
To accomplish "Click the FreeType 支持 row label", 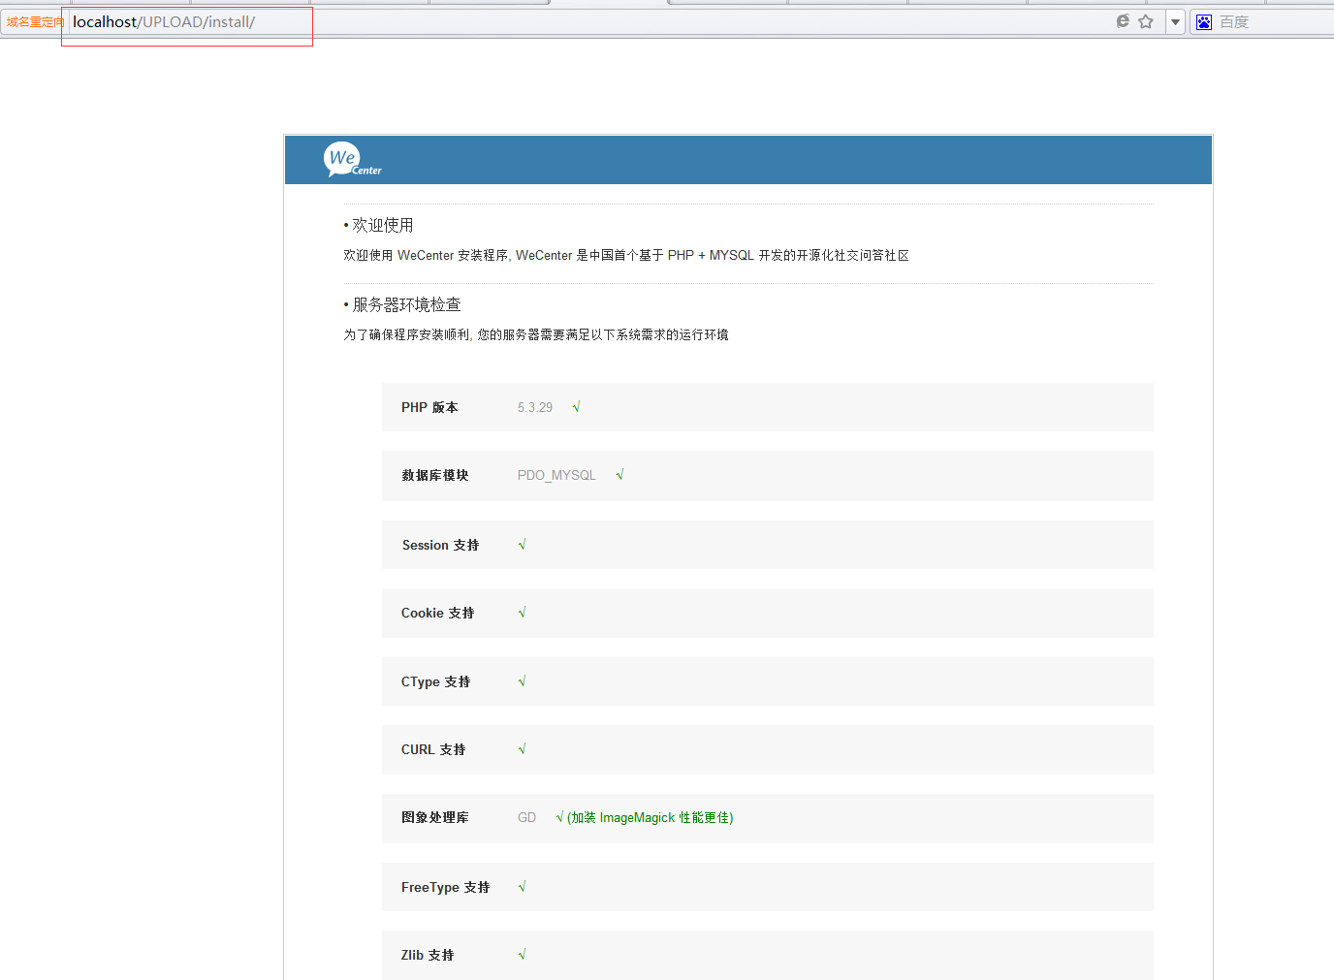I will click(x=446, y=887).
